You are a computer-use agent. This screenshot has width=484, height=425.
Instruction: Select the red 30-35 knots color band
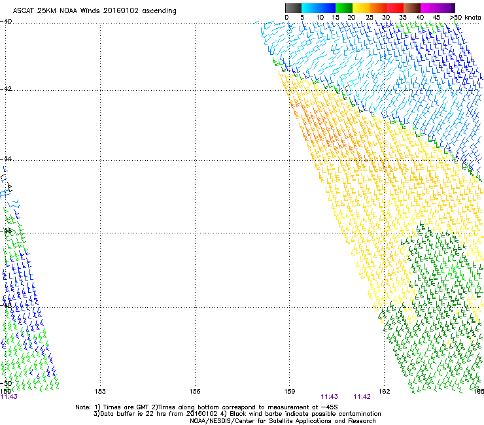tap(395, 8)
